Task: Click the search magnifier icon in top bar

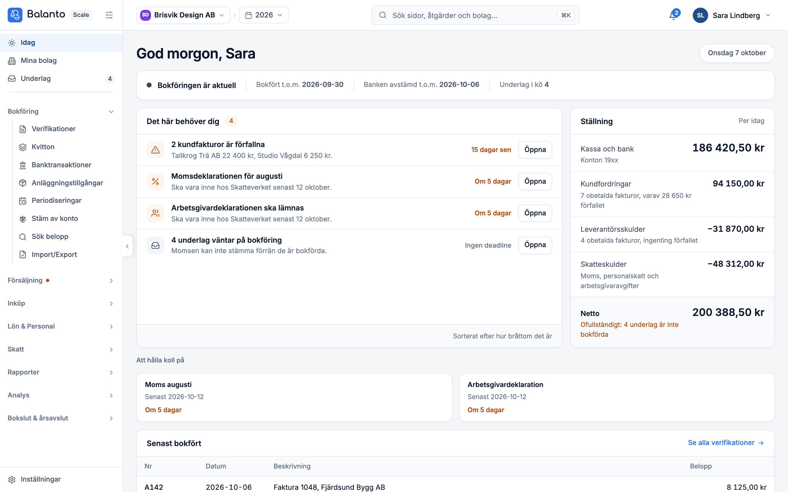Action: pos(383,15)
